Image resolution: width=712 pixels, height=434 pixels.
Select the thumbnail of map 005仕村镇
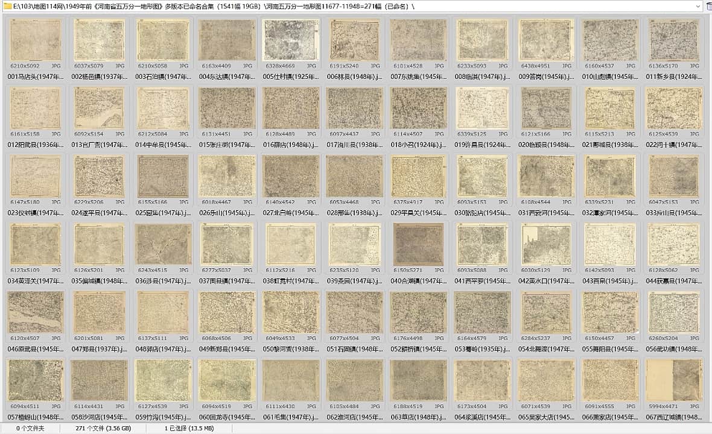click(291, 40)
